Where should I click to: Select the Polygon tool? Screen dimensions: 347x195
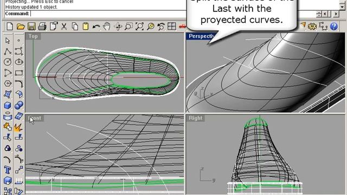[8, 83]
